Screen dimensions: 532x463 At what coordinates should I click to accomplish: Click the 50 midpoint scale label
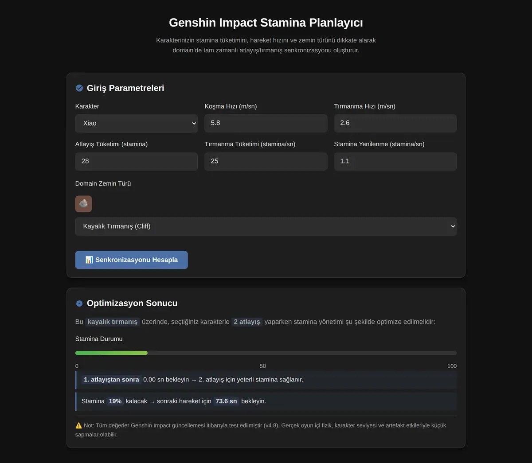263,366
